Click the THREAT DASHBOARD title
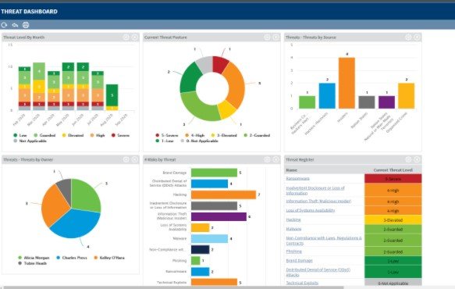 point(29,12)
